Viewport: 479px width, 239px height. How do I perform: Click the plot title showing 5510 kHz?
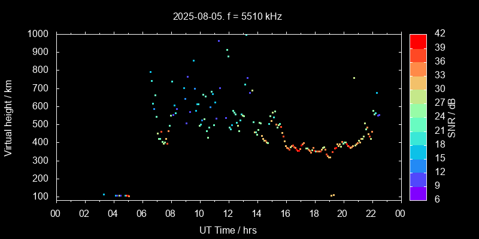[x=228, y=16]
